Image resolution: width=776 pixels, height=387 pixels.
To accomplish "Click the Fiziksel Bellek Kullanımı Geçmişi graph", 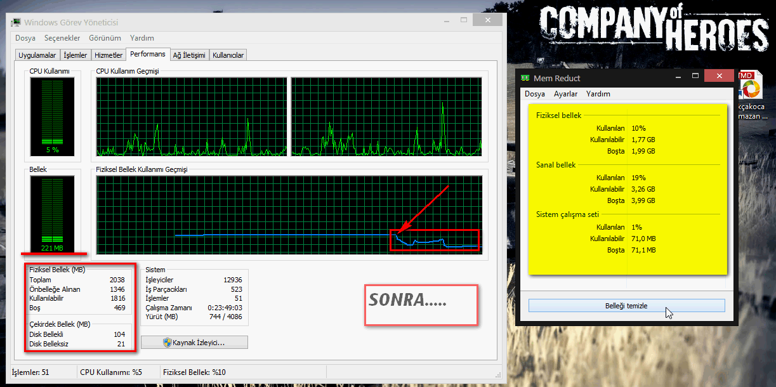I will click(x=289, y=215).
